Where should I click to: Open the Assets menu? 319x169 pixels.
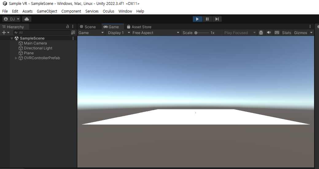(27, 11)
